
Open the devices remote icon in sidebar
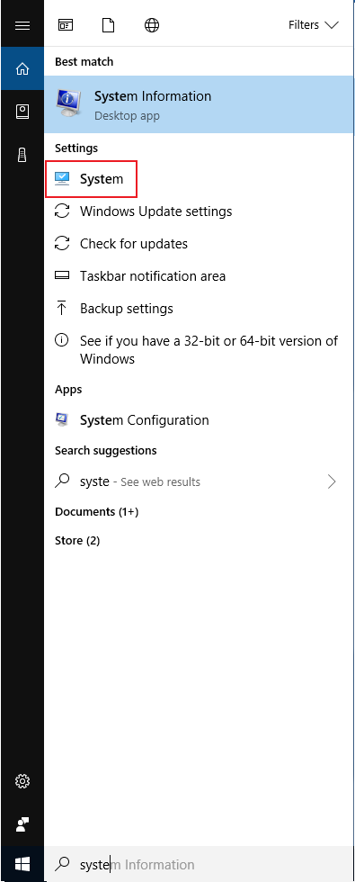[x=22, y=155]
